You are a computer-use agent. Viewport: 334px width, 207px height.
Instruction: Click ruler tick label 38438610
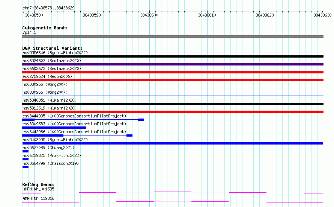tap(207, 15)
